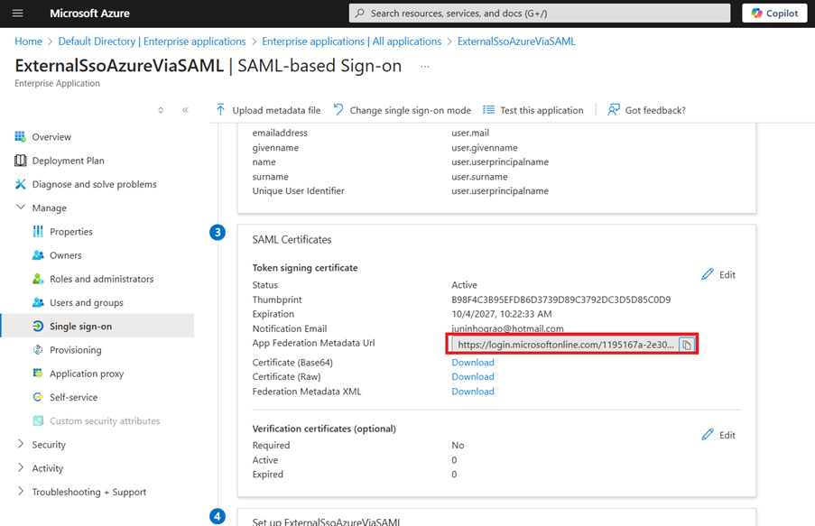815x526 pixels.
Task: Go to Home breadcrumb
Action: coord(28,42)
